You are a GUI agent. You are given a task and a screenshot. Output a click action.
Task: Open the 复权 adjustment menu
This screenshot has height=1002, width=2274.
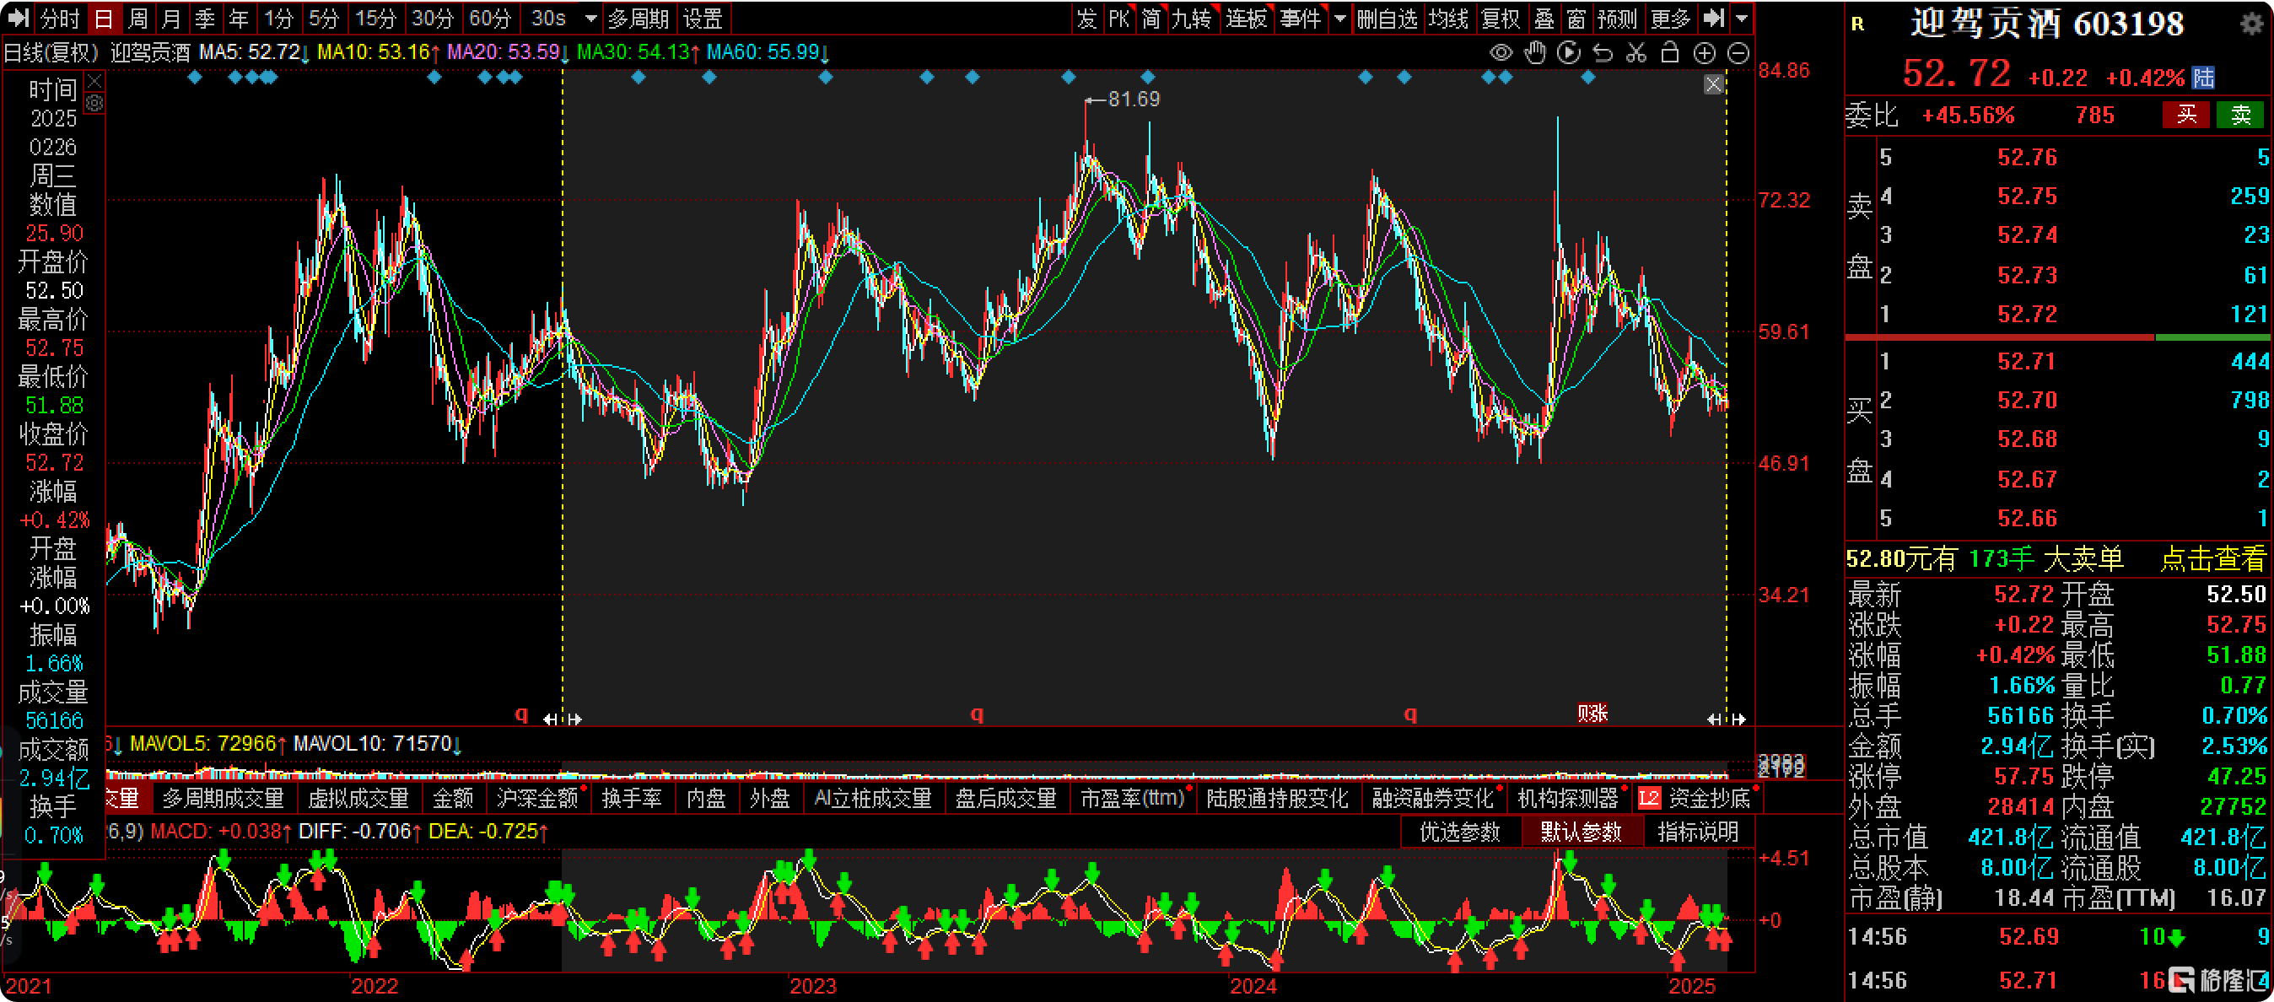click(x=1501, y=18)
